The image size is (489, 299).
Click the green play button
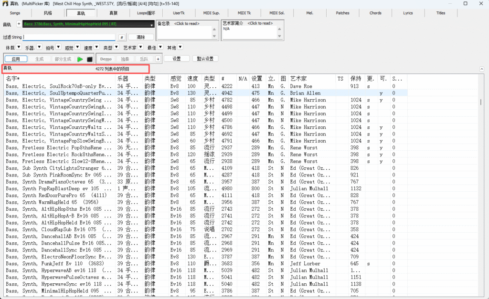pos(80,59)
